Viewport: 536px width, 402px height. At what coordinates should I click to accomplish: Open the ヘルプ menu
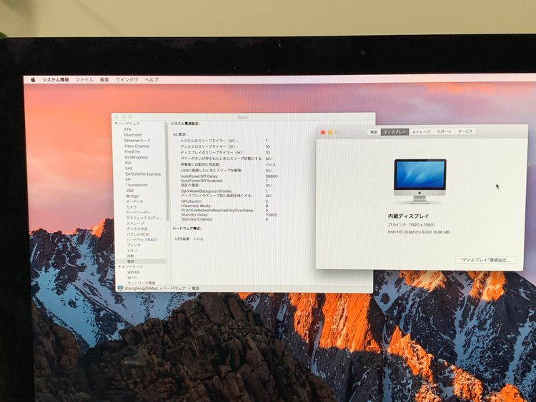[152, 79]
